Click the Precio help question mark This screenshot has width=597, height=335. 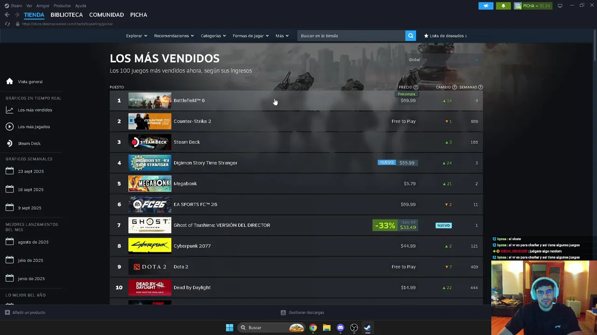[x=416, y=87]
